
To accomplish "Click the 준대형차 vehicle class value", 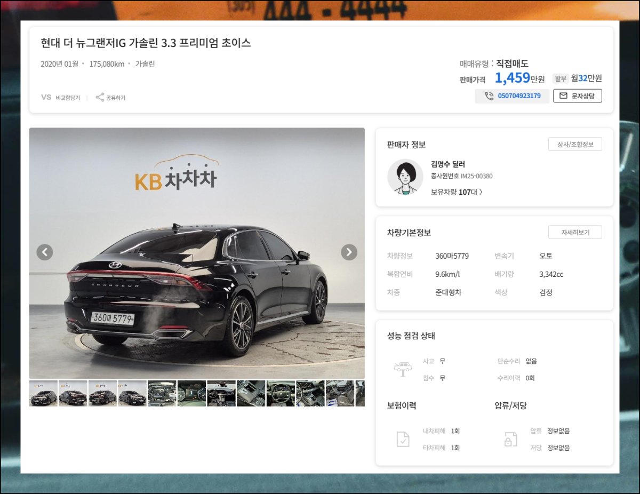I will tap(448, 292).
